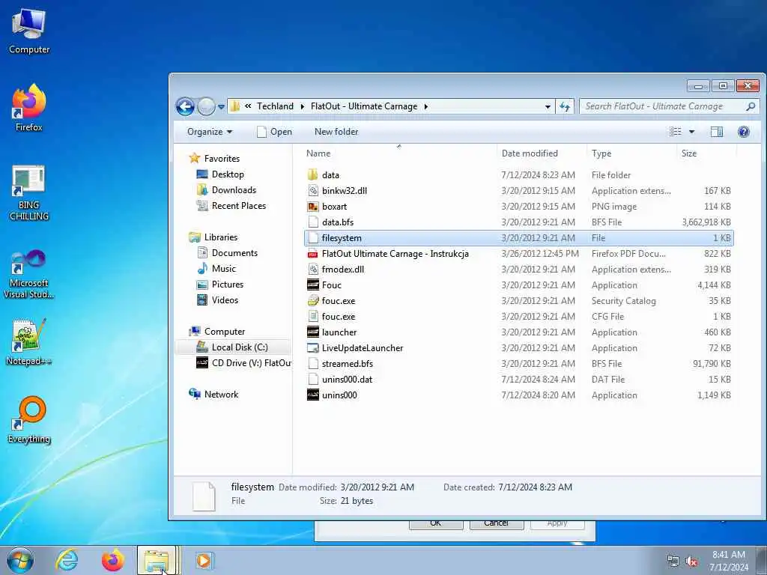
Task: Select the launcher application icon
Action: pyautogui.click(x=313, y=332)
